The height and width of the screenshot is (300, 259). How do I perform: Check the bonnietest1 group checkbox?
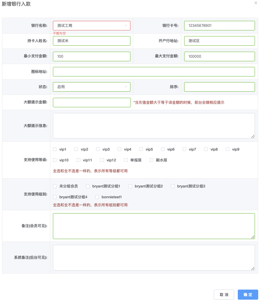click(x=97, y=197)
